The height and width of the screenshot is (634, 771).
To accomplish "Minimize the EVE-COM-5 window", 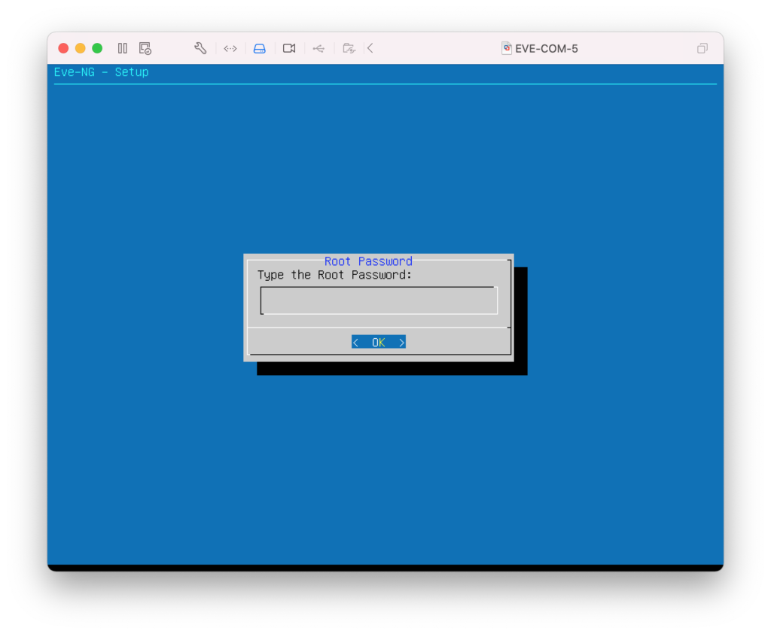I will pyautogui.click(x=80, y=48).
